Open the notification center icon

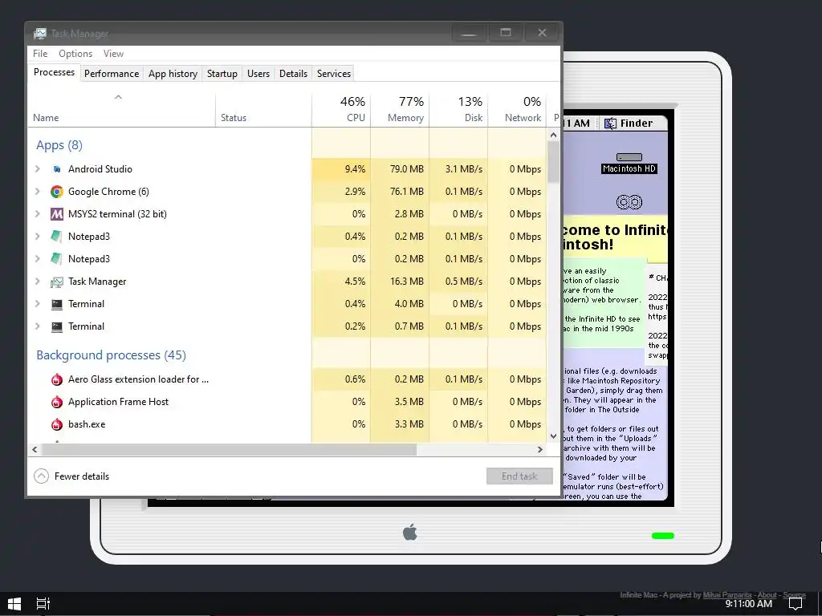point(796,604)
